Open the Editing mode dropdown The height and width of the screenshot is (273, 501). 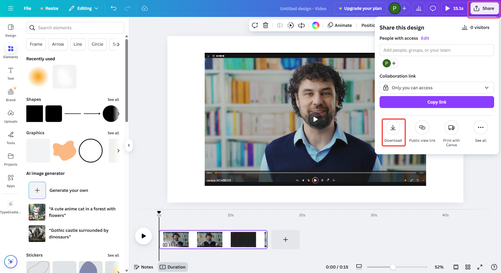pos(84,8)
